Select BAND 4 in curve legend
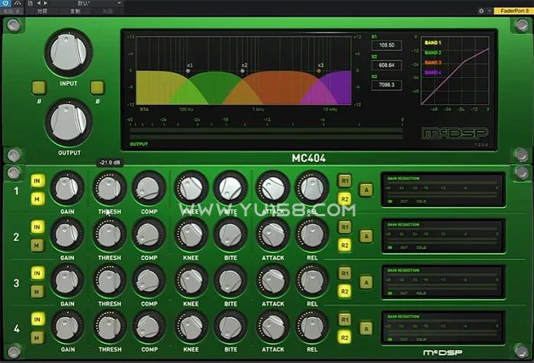The image size is (534, 363). click(433, 73)
